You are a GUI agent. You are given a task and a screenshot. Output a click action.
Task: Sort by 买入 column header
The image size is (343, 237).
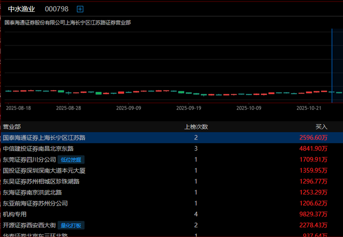click(321, 127)
